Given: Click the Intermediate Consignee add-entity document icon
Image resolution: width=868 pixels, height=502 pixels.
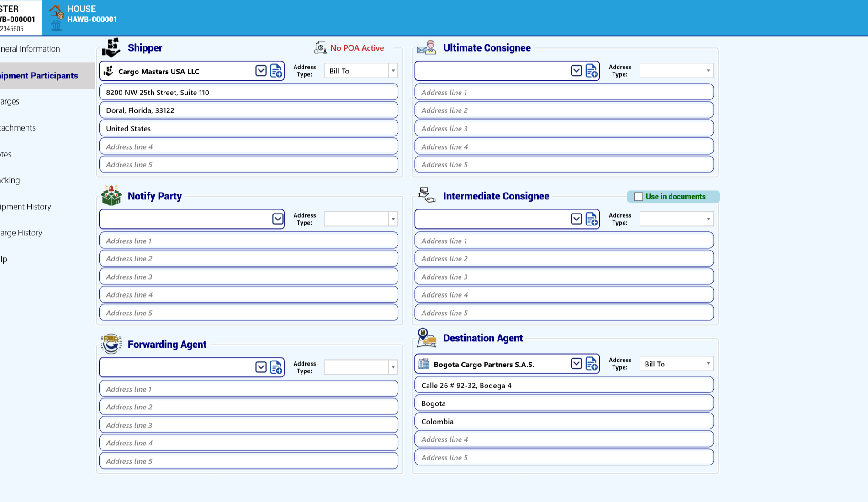Looking at the screenshot, I should [x=592, y=220].
